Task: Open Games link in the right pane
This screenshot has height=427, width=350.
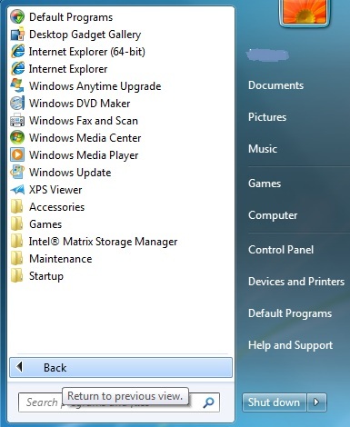Action: click(265, 184)
